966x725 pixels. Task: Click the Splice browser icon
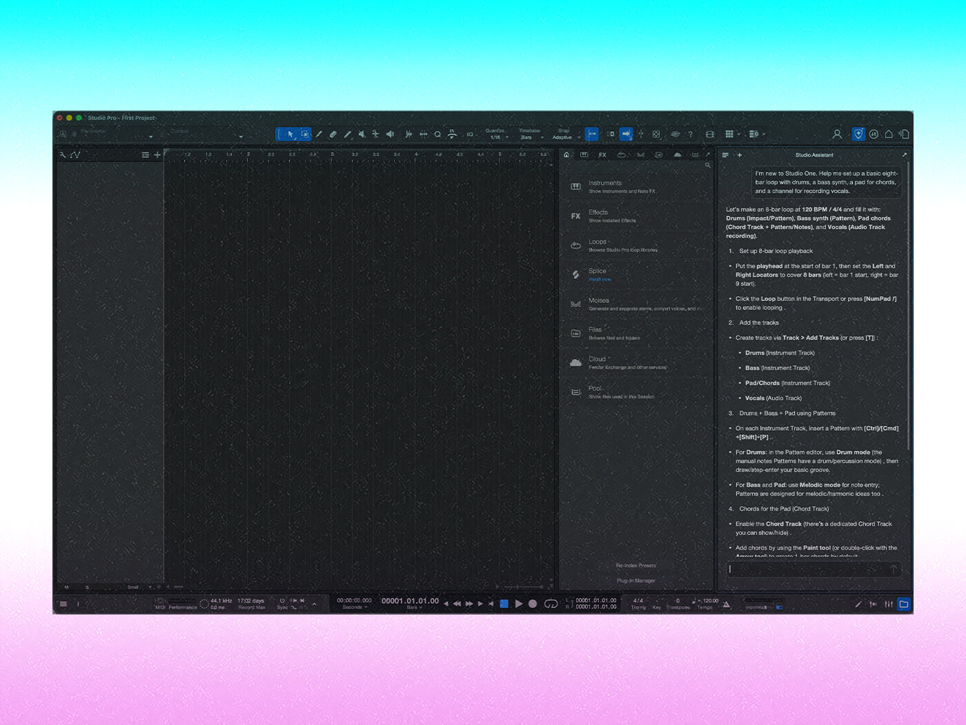[575, 274]
